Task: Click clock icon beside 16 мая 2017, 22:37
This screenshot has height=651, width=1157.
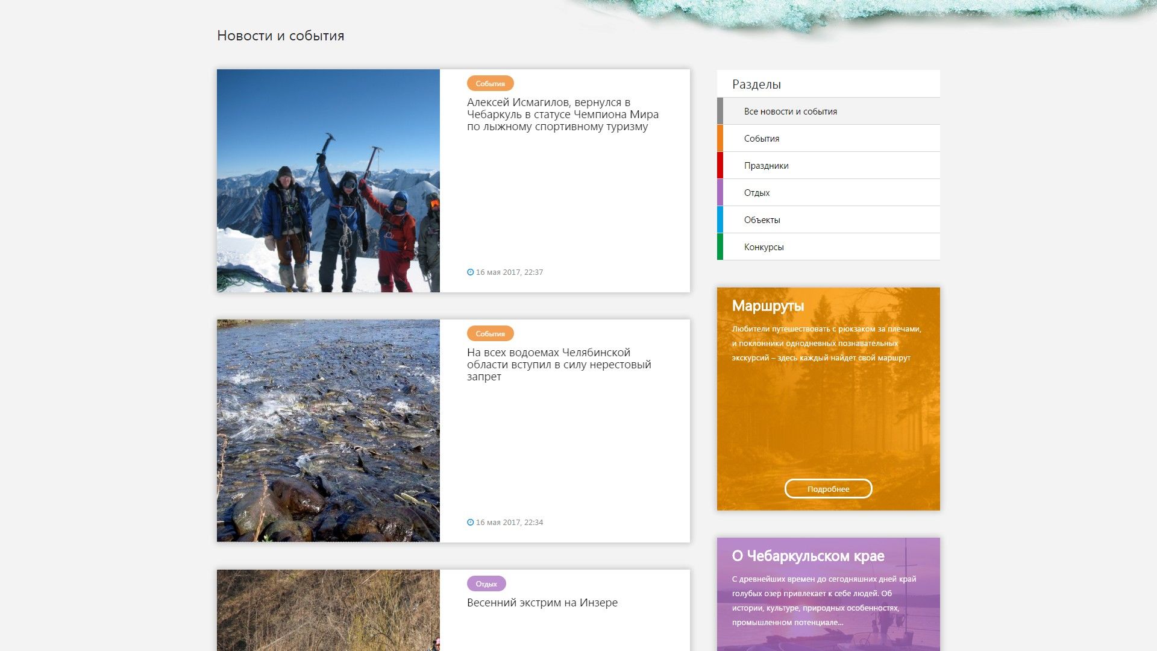Action: (x=471, y=272)
